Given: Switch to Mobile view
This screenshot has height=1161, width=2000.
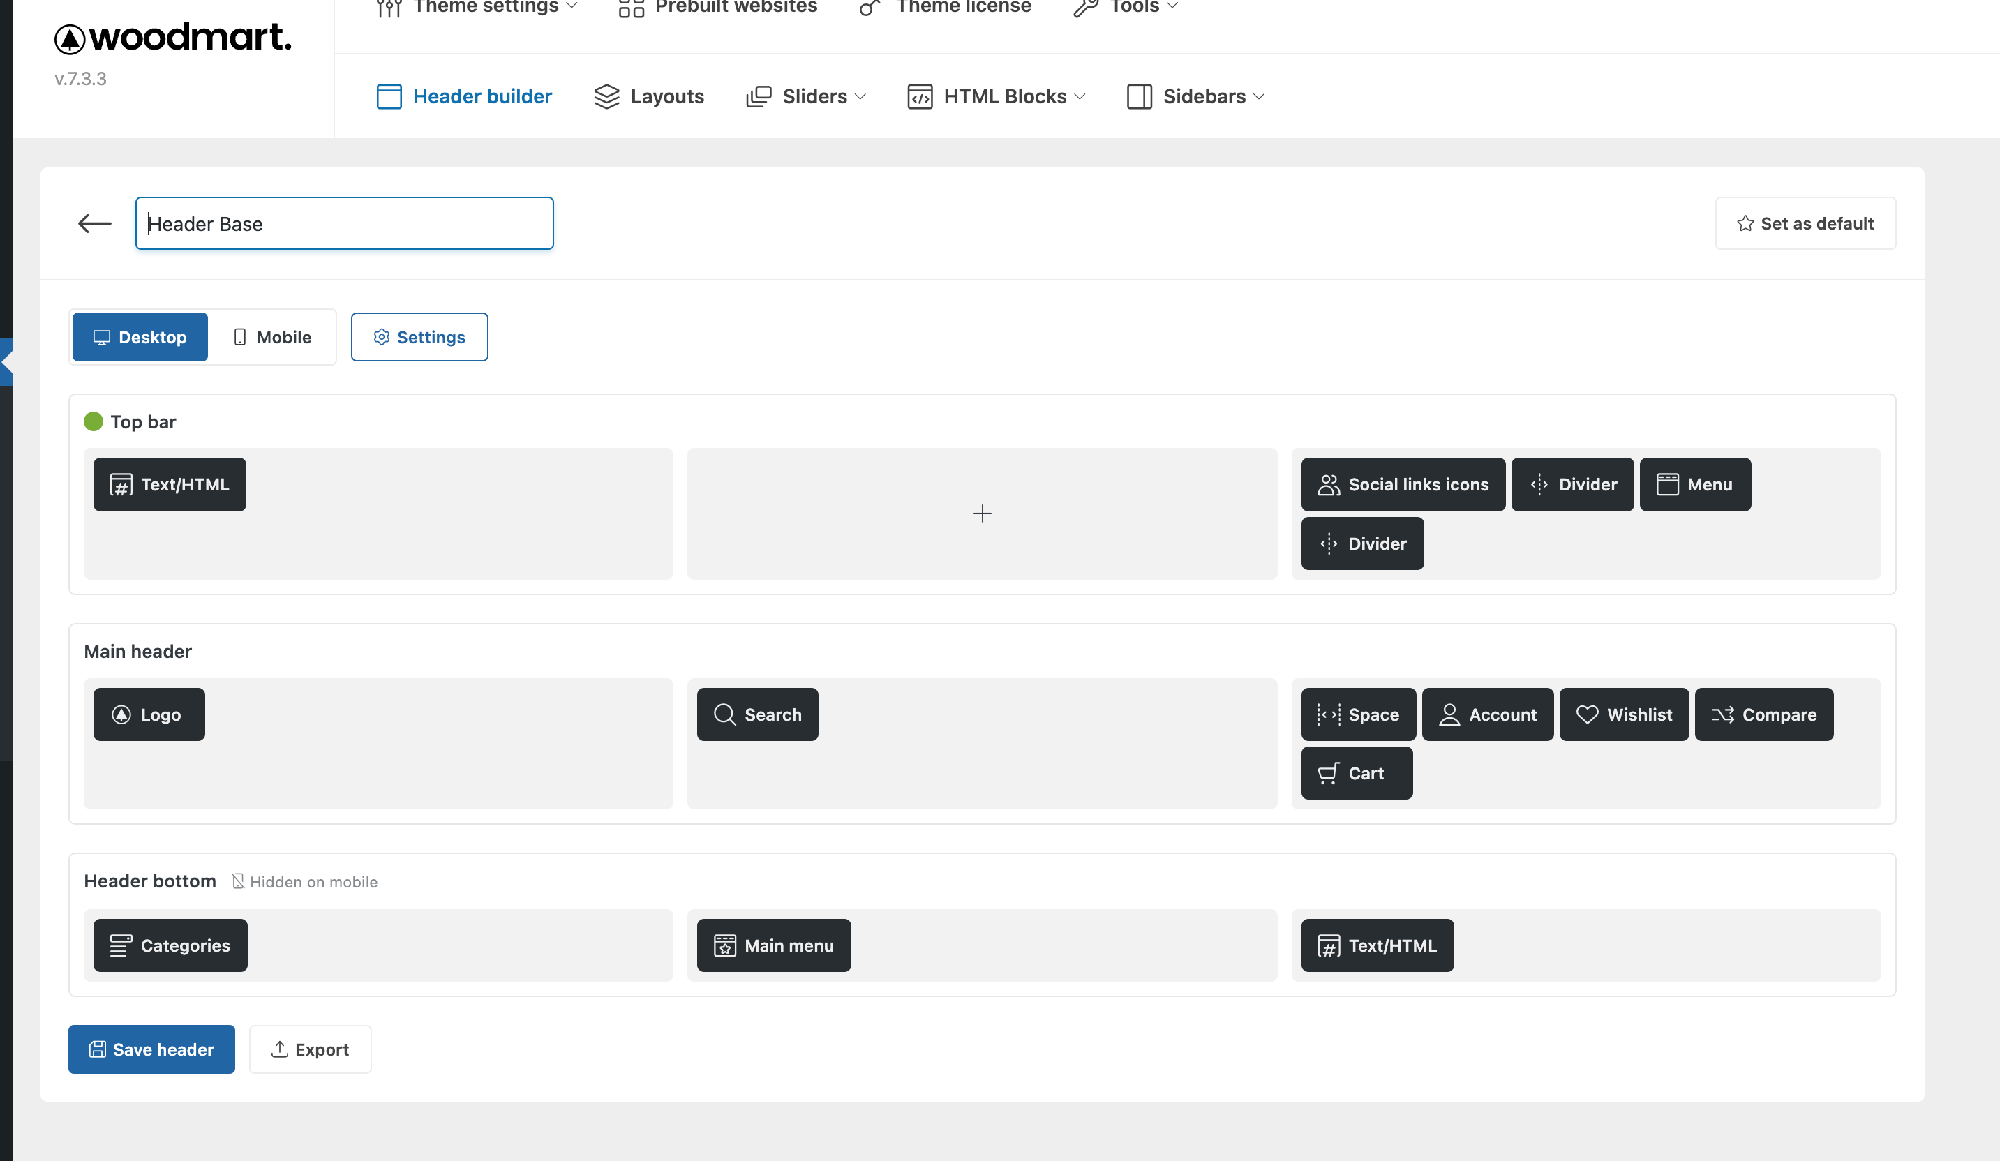Looking at the screenshot, I should [272, 337].
